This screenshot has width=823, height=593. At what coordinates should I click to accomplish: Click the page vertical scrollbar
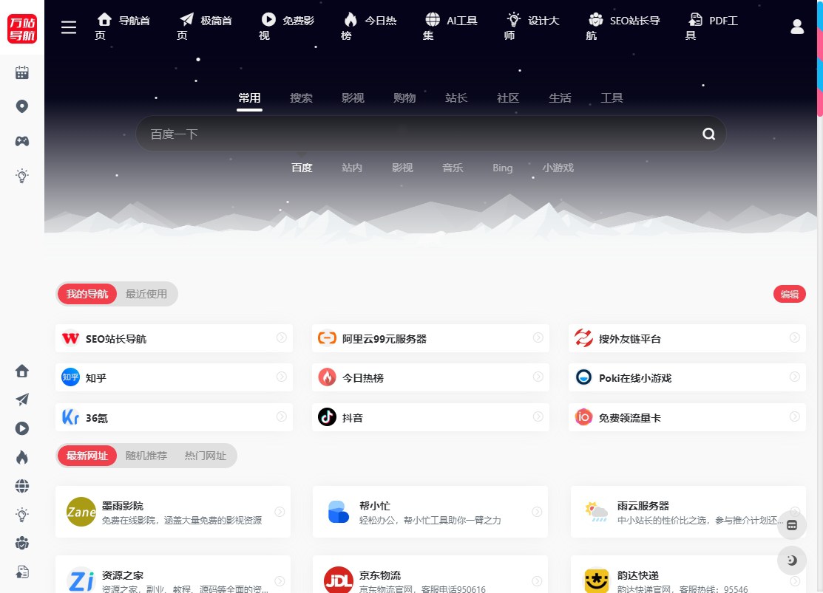pyautogui.click(x=820, y=58)
